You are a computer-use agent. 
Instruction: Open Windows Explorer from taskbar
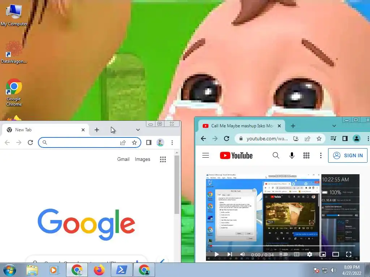32,270
